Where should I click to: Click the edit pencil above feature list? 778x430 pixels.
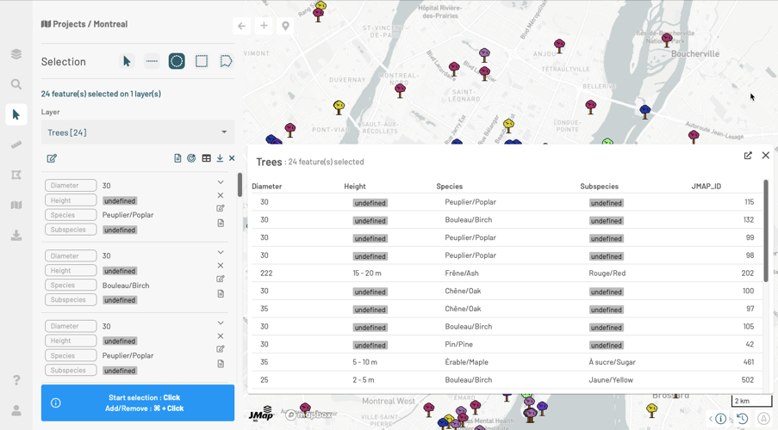click(52, 158)
